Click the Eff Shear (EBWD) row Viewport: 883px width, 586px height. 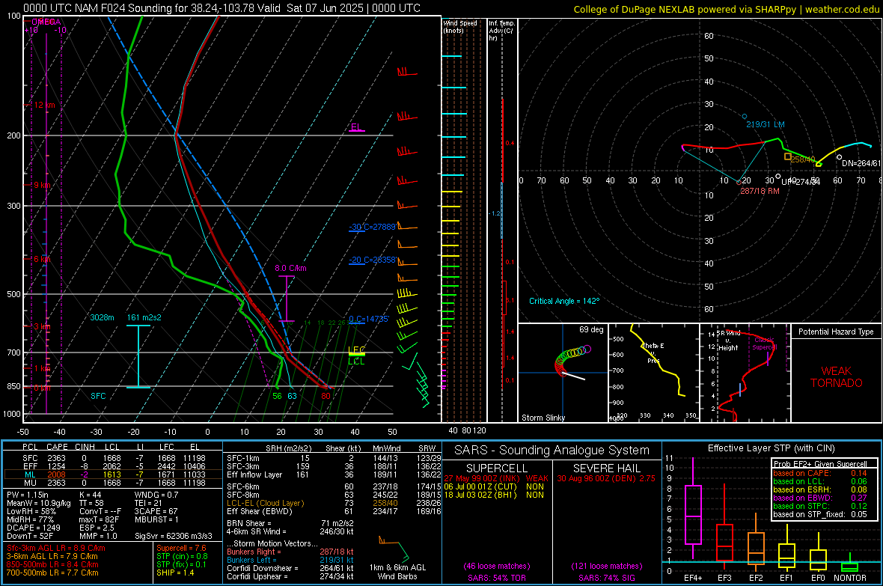[x=334, y=512]
